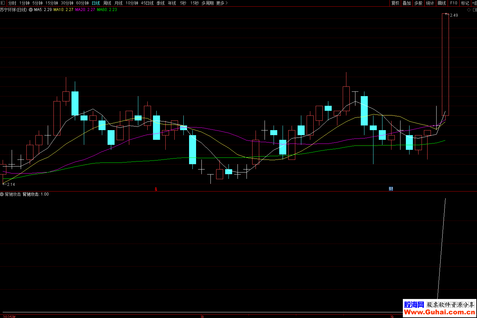
Task: Click the 统计 statistics button
Action: pyautogui.click(x=430, y=3)
